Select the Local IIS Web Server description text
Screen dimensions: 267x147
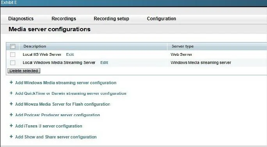pos(42,55)
